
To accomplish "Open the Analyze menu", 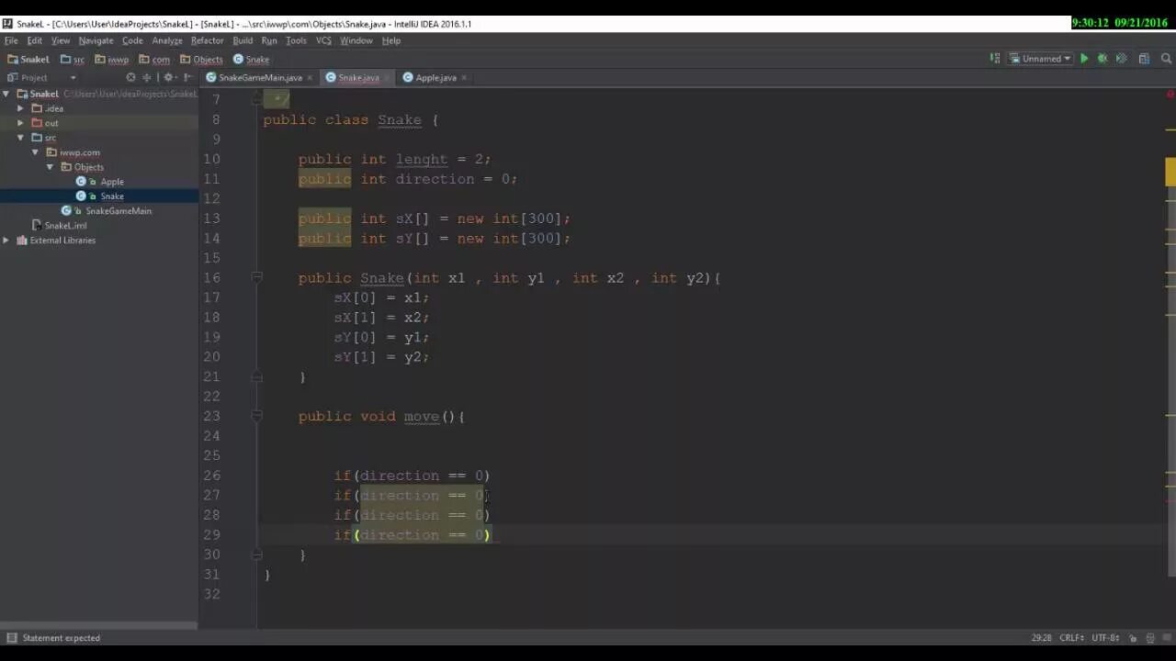I will [167, 40].
